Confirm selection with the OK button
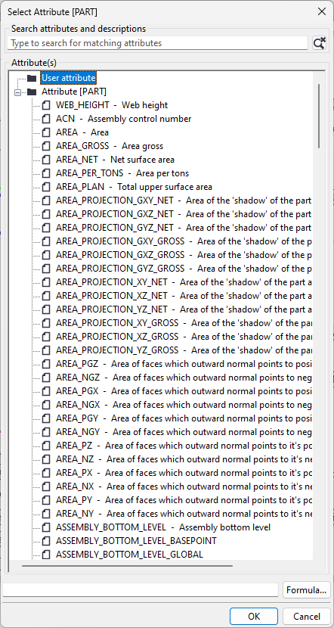The image size is (334, 628). 254,616
